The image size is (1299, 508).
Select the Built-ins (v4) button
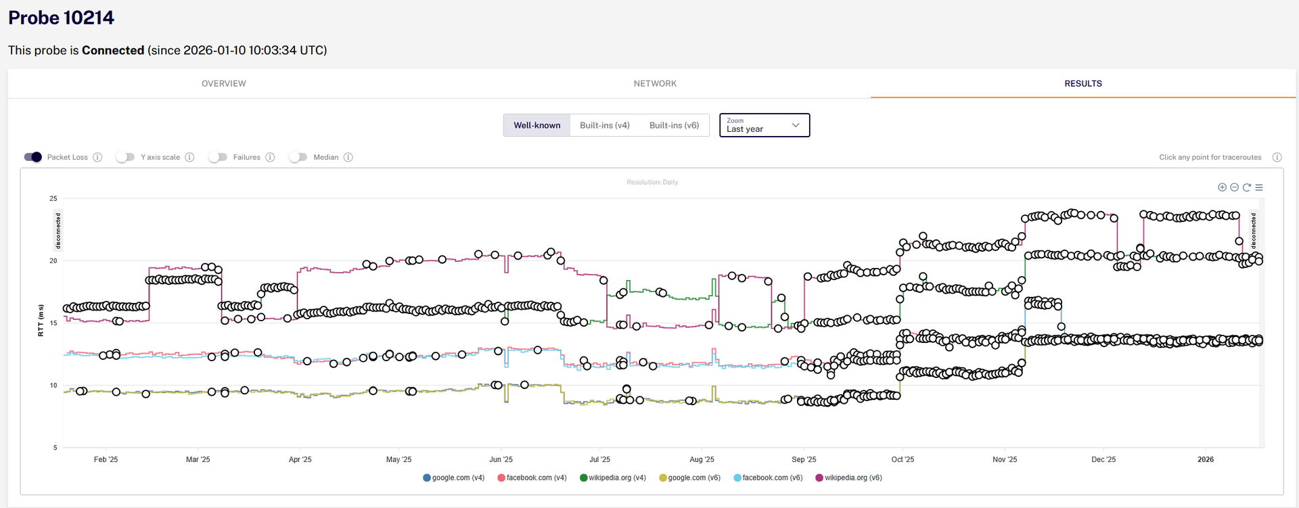(x=605, y=125)
